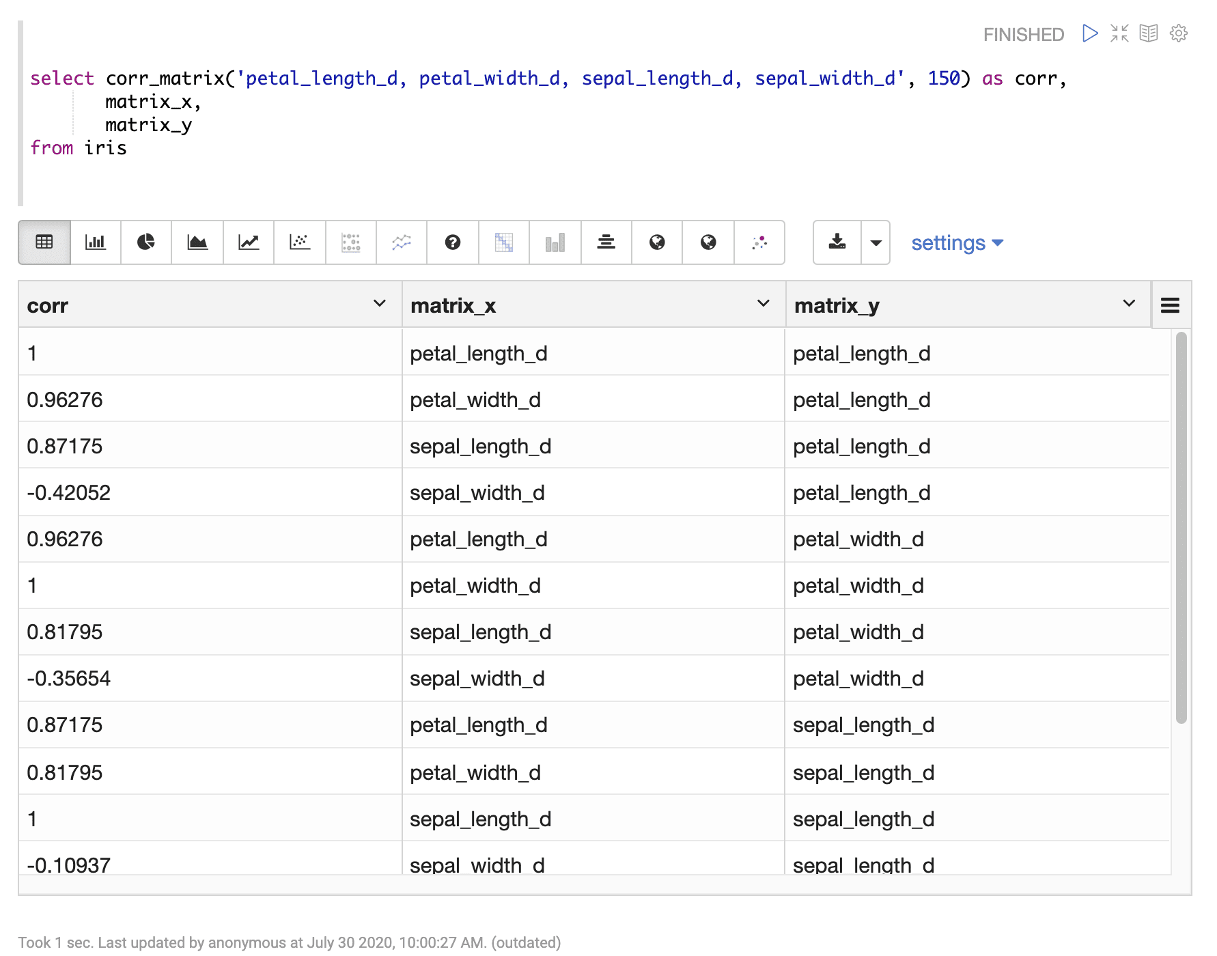Open the corr column dropdown menu
Image resolution: width=1217 pixels, height=956 pixels.
tap(380, 304)
